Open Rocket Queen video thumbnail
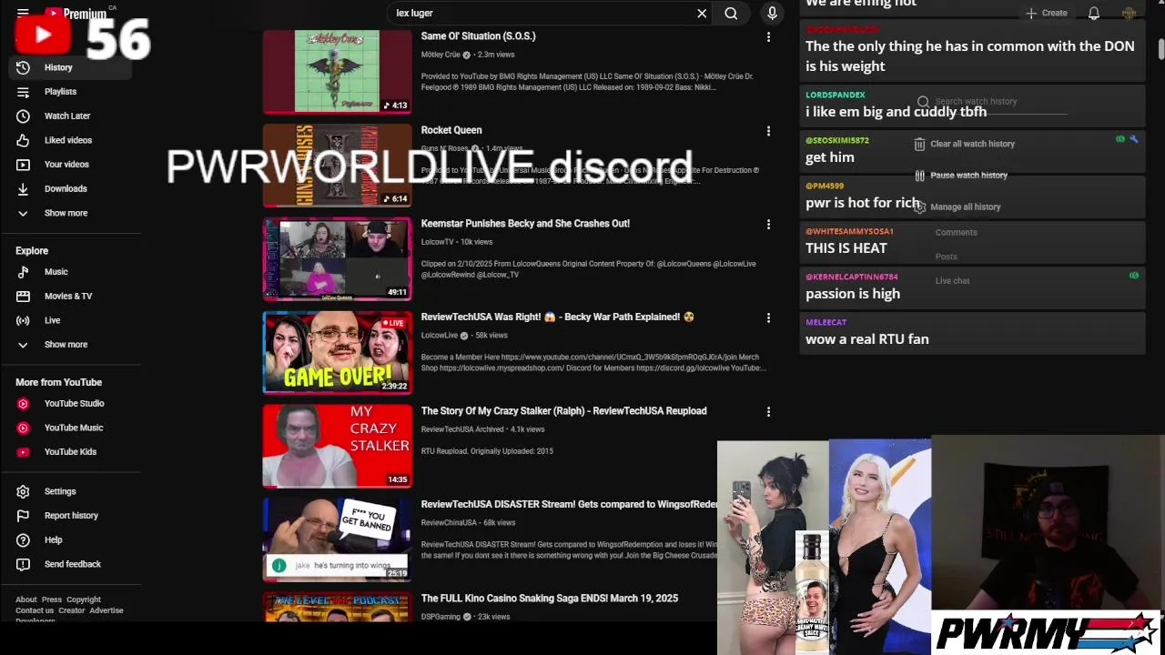Viewport: 1165px width, 655px height. click(337, 166)
